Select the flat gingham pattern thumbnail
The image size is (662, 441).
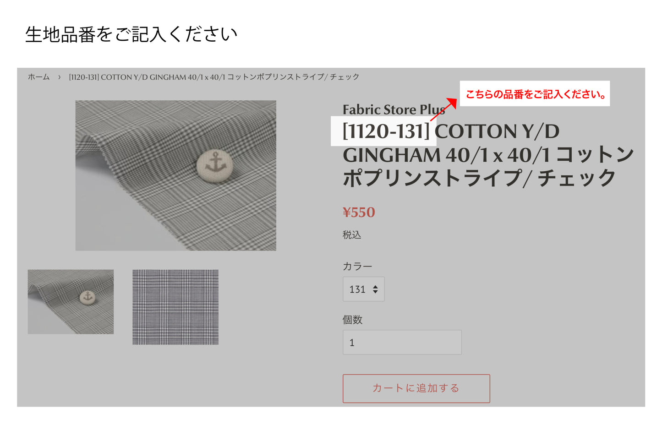click(x=175, y=307)
